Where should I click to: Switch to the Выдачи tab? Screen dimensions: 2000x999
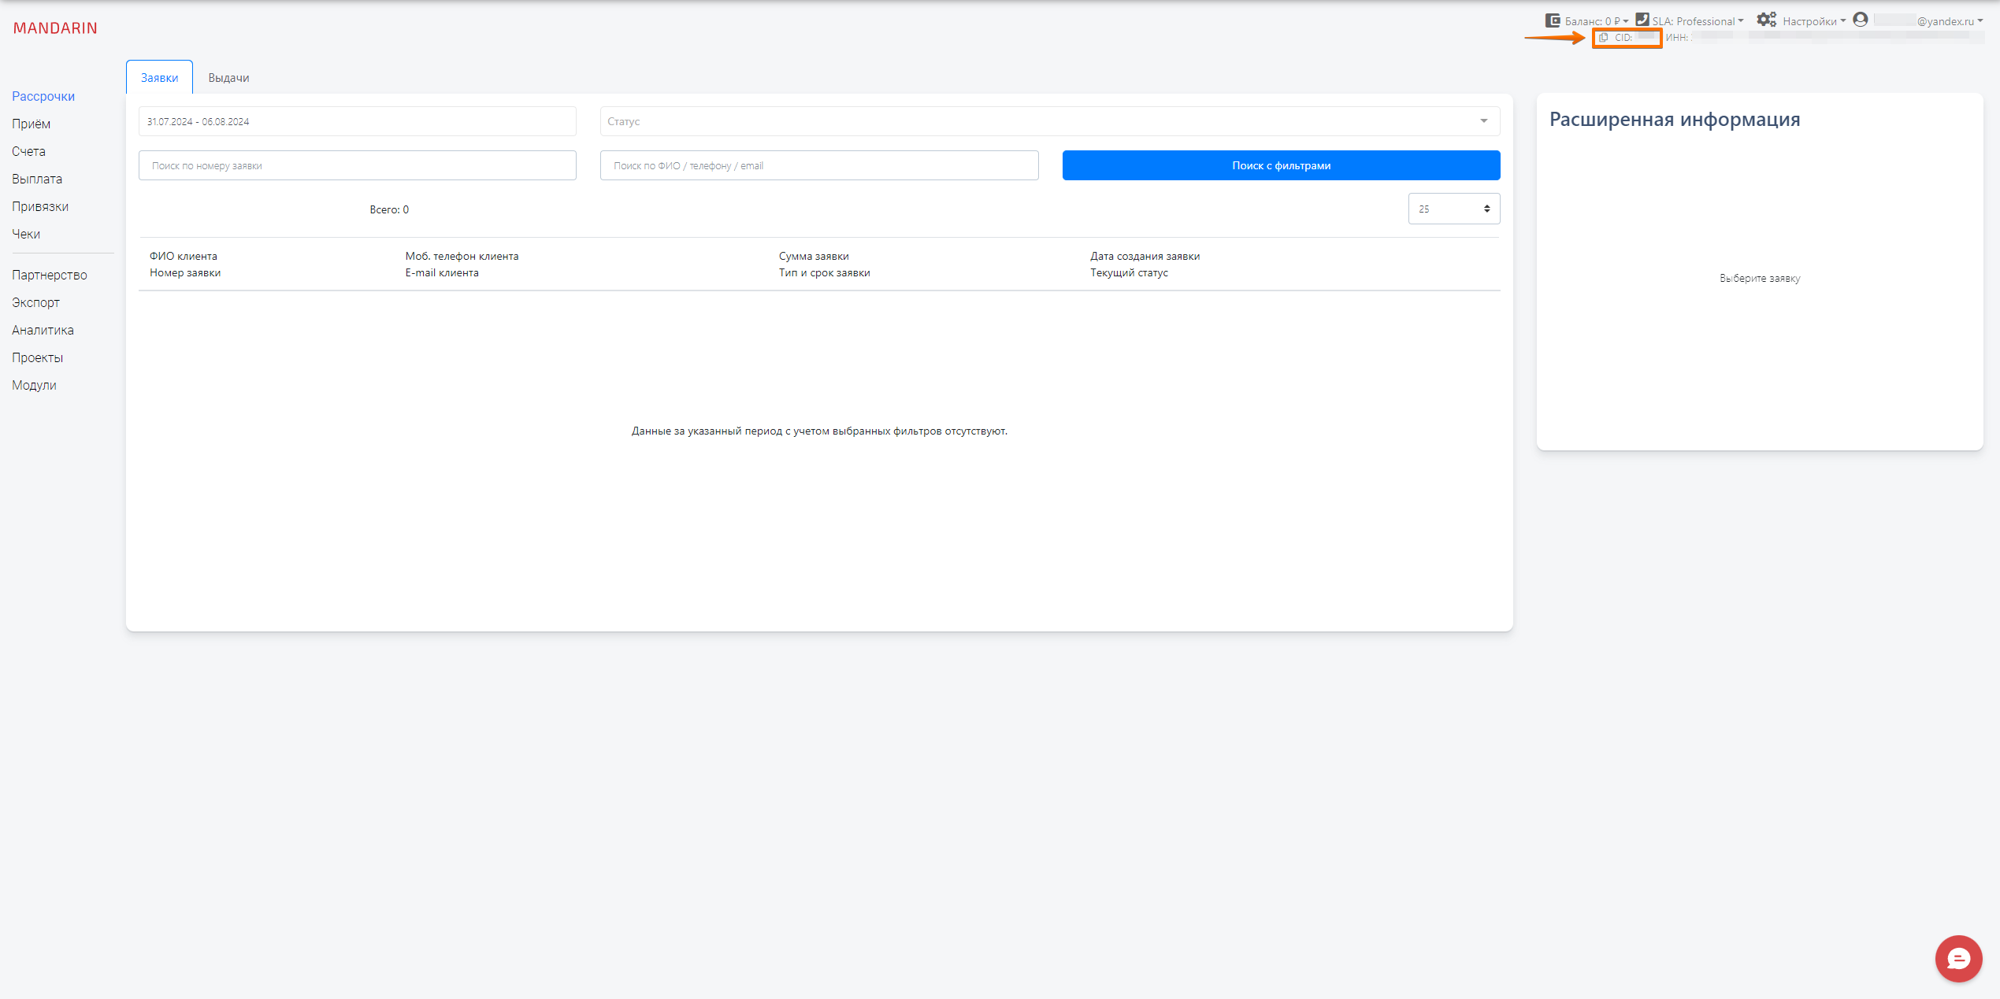tap(228, 78)
